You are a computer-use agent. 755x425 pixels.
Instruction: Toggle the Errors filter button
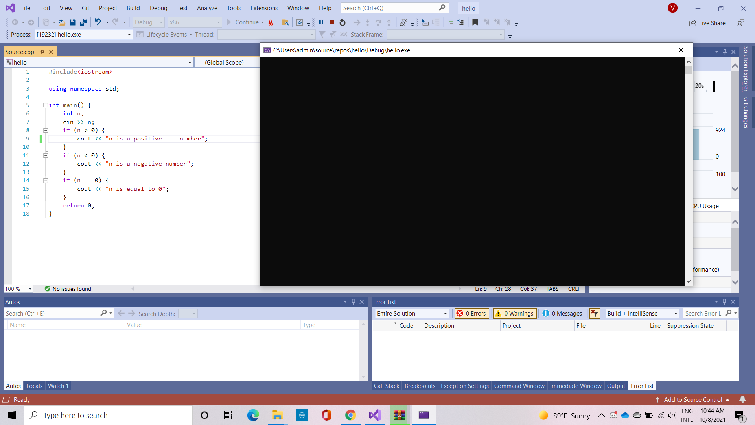pyautogui.click(x=471, y=314)
